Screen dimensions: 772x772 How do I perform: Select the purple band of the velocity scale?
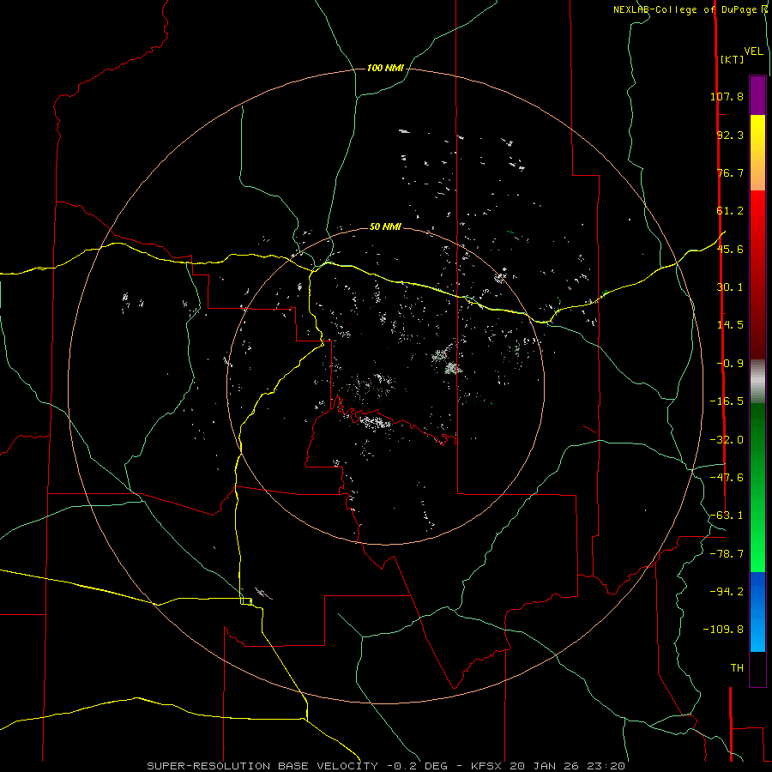pyautogui.click(x=757, y=95)
